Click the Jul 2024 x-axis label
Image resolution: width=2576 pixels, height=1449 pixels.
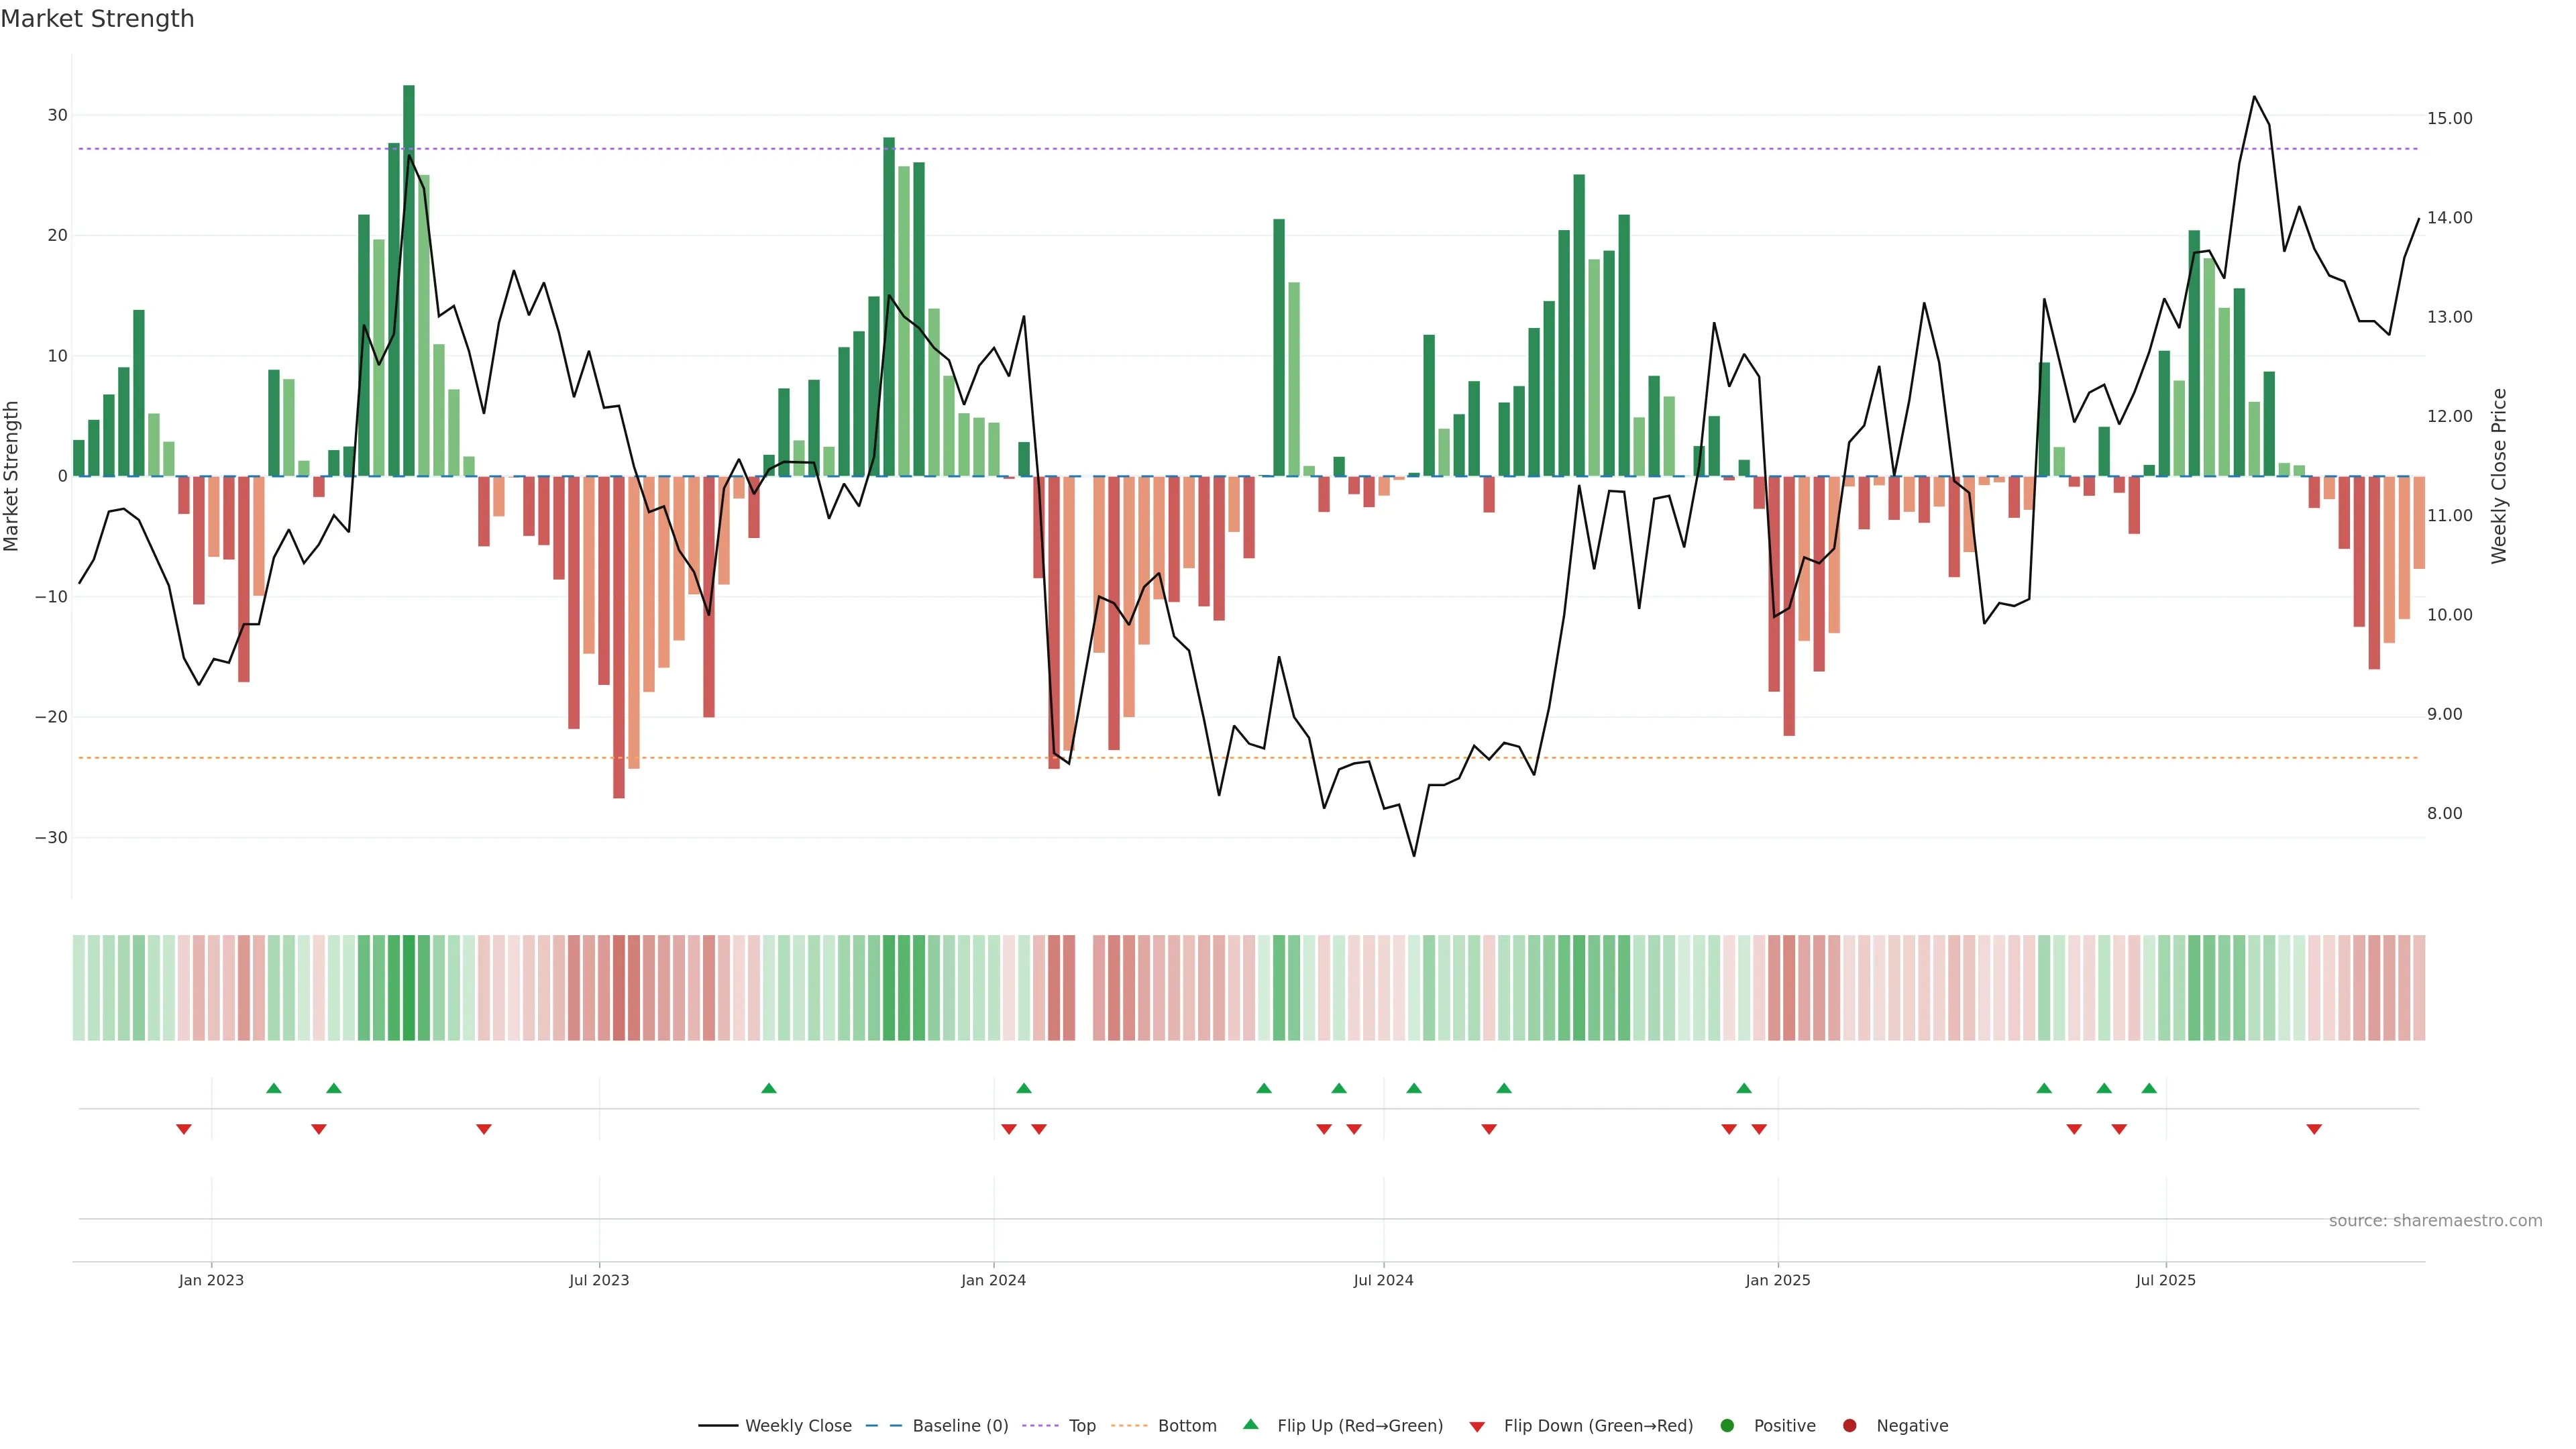(x=1383, y=1280)
